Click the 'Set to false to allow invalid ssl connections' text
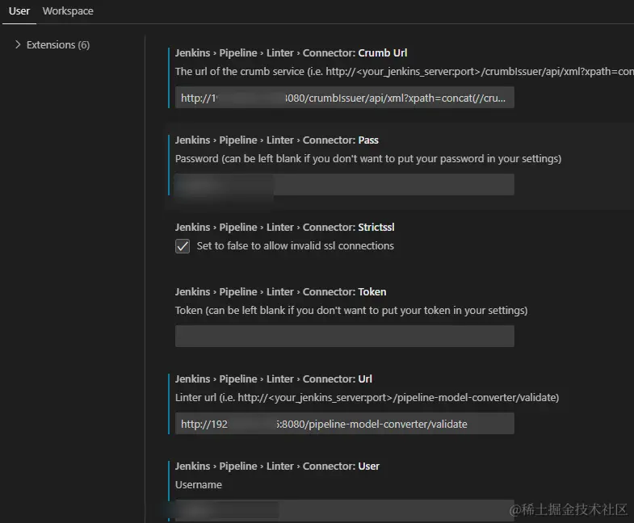Image resolution: width=634 pixels, height=523 pixels. [x=295, y=245]
